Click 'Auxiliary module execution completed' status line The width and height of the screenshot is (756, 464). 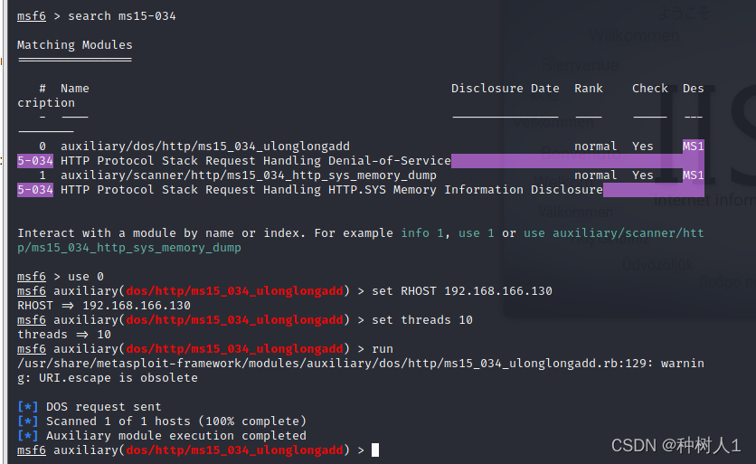point(176,436)
